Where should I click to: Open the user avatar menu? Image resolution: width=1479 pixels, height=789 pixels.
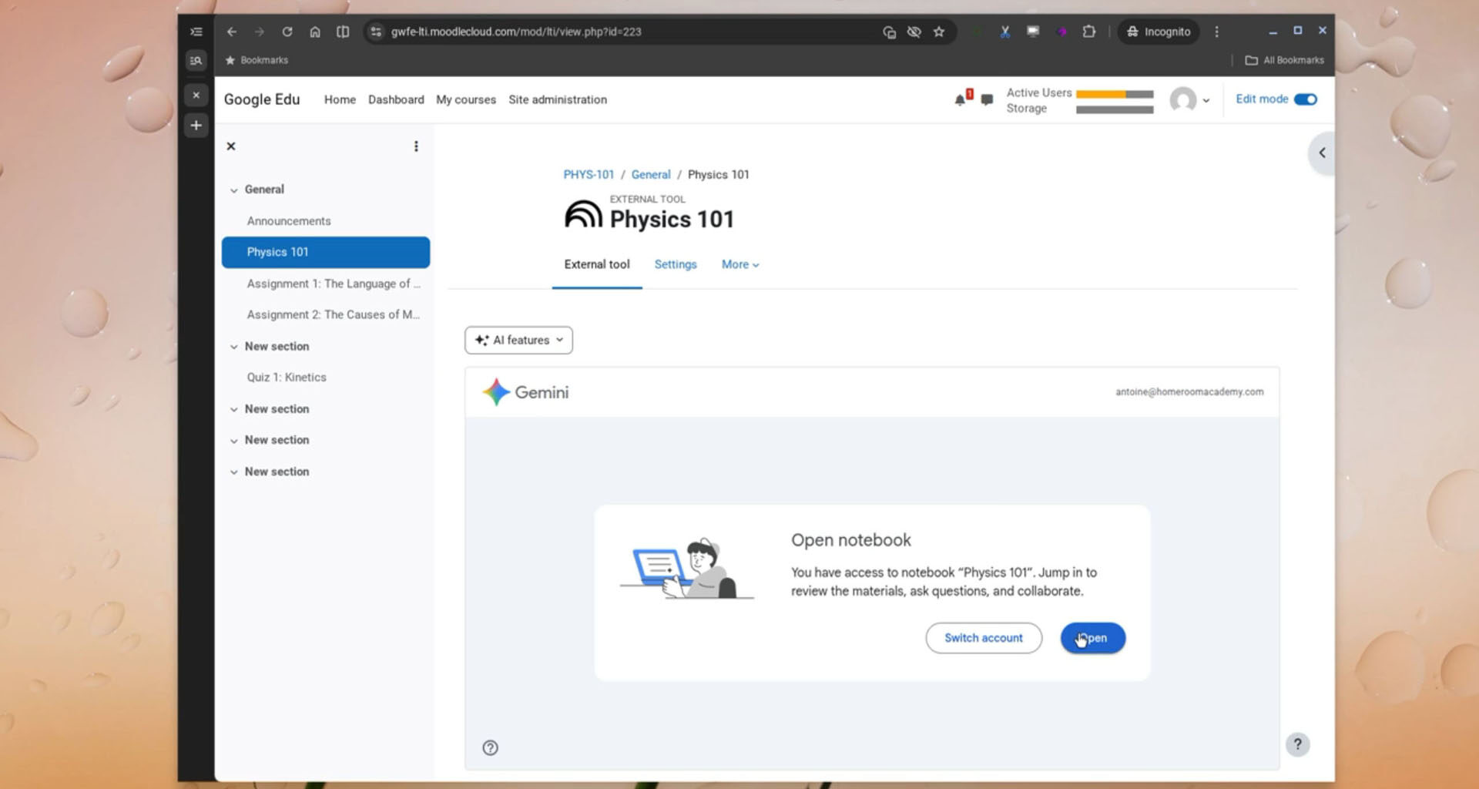point(1189,99)
